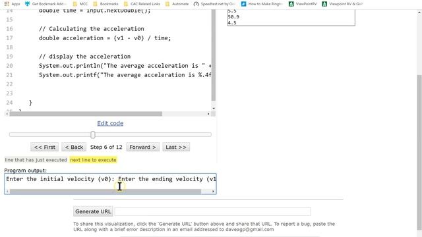Screen dimensions: 422x237
Task: Open the Get Bookmark Add bookmark
Action: [45, 4]
